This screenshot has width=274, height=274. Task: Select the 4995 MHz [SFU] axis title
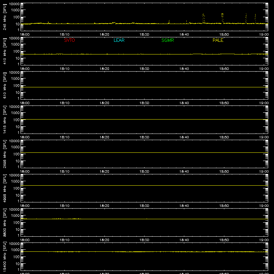click(x=5, y=188)
